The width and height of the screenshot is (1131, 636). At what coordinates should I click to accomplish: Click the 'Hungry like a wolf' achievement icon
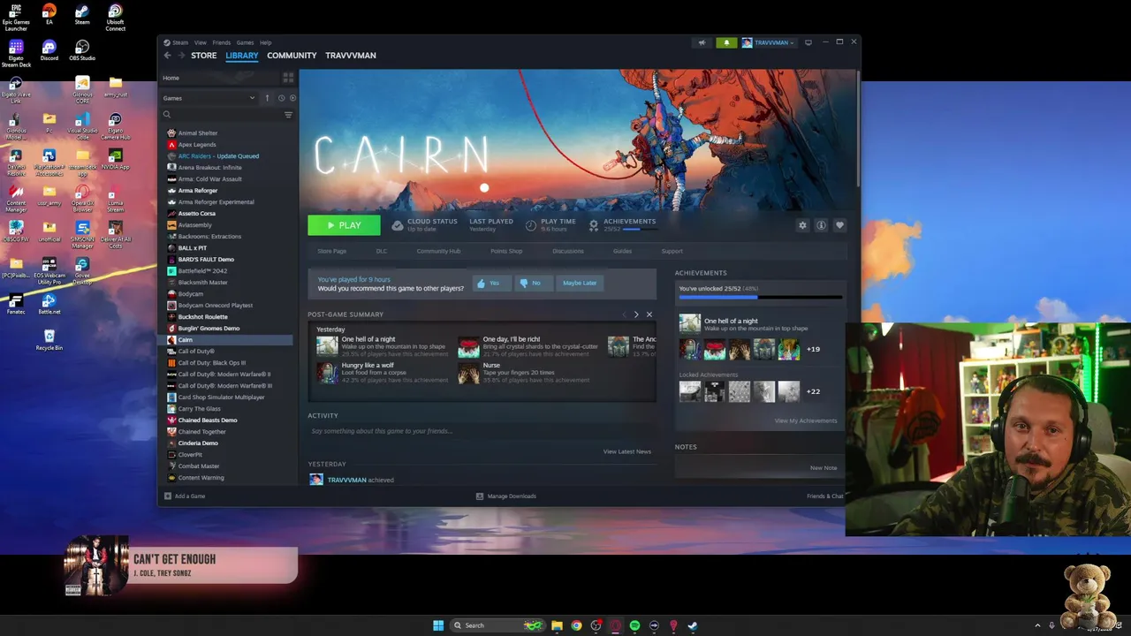tap(328, 373)
